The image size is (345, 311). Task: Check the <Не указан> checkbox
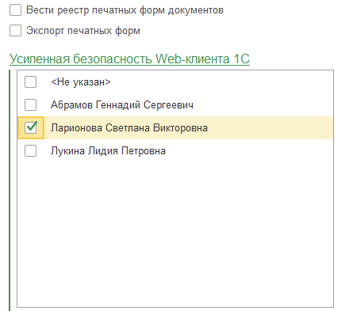click(x=30, y=82)
